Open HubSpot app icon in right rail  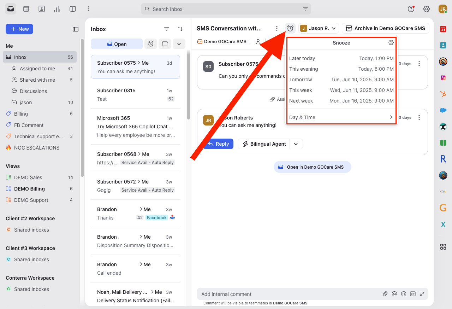(443, 94)
